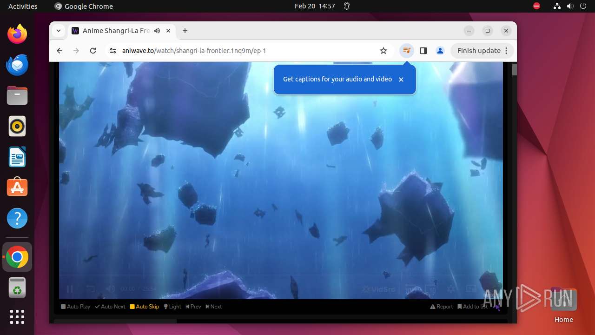Open Chrome side panel icon

423,51
